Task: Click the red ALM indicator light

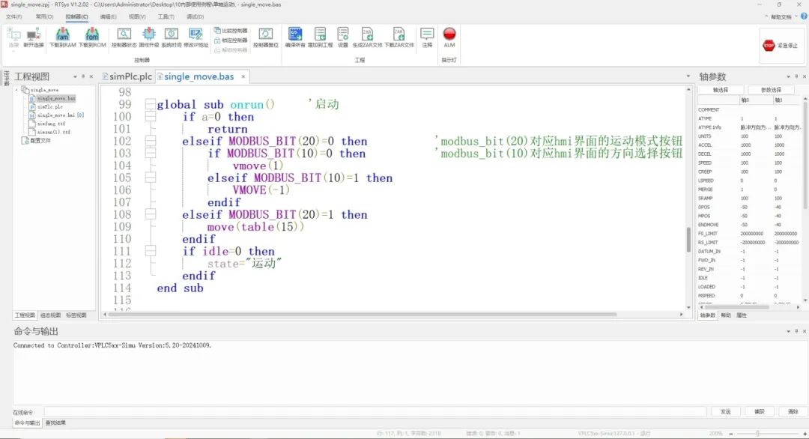Action: [449, 34]
